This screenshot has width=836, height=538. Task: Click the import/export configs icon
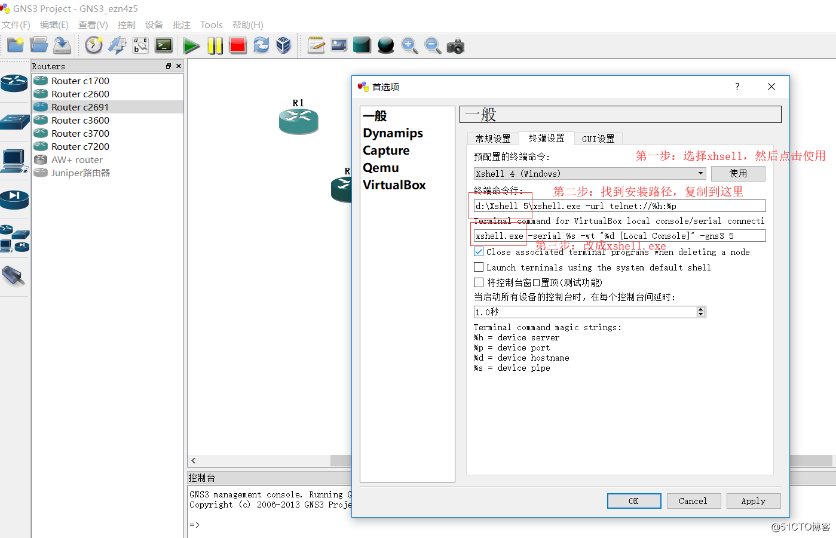[117, 45]
